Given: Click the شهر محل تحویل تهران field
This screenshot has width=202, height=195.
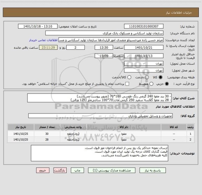Looking at the screenshot, I should pos(144,70).
